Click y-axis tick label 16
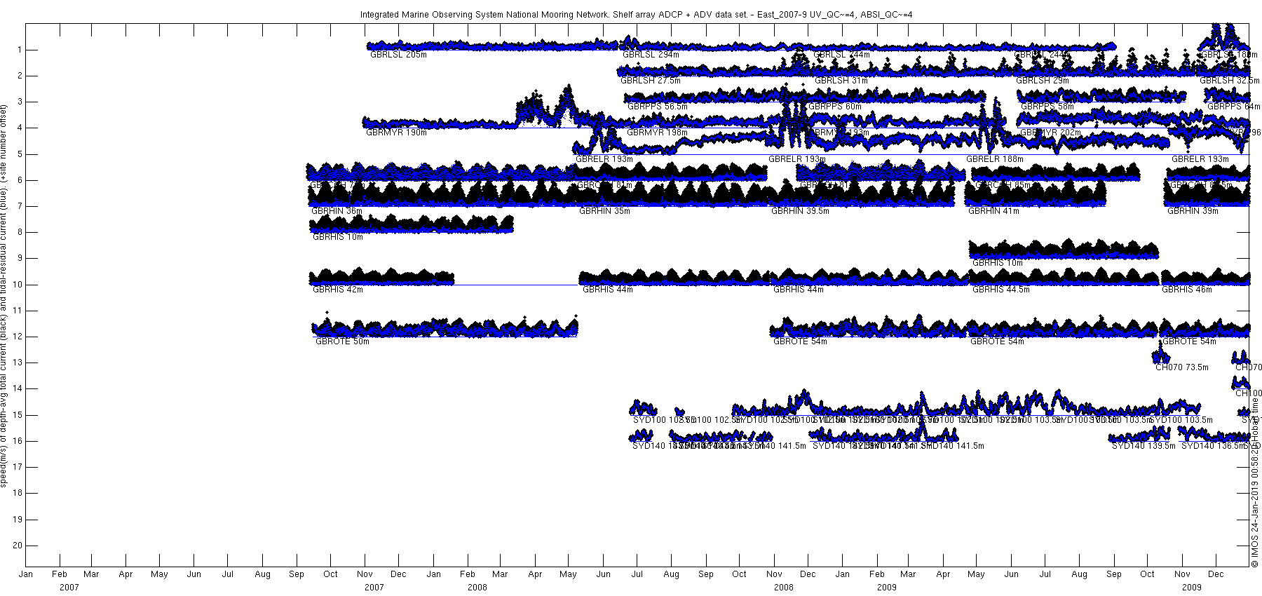This screenshot has width=1262, height=596. click(x=16, y=441)
